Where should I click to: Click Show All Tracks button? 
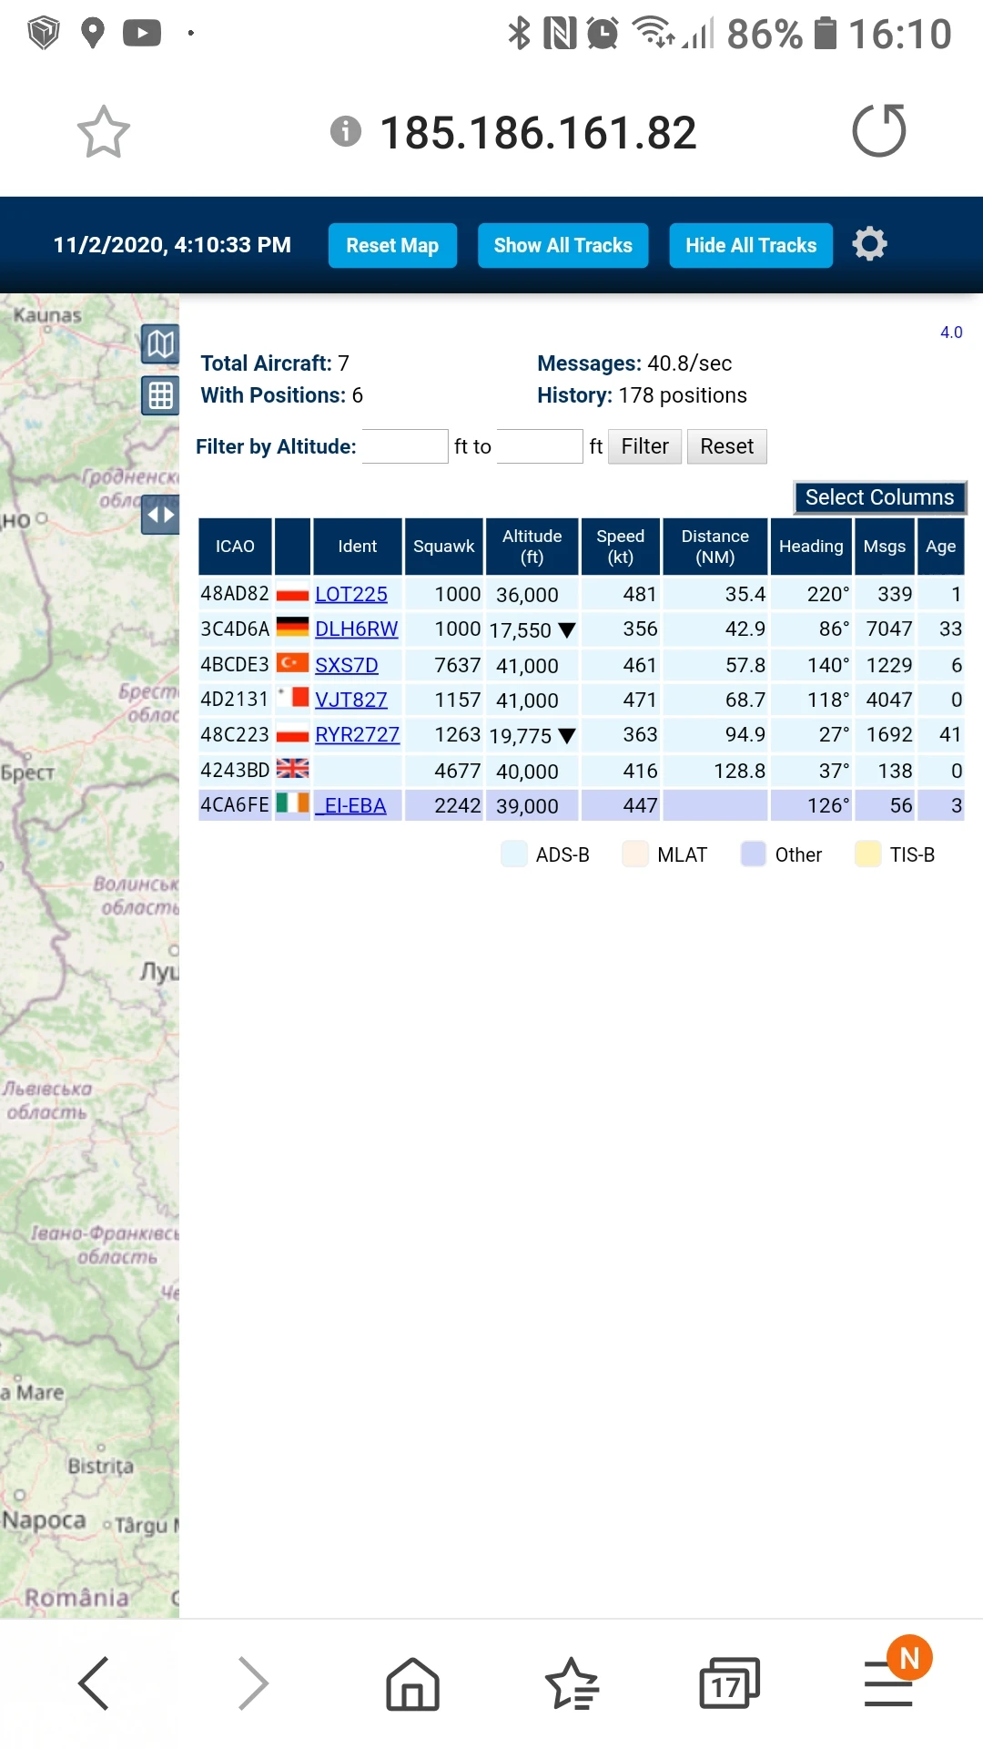coord(562,246)
